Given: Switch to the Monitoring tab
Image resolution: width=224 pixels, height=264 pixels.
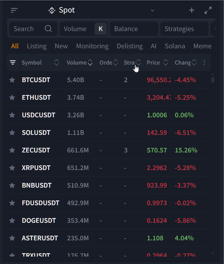Looking at the screenshot, I should pyautogui.click(x=92, y=46).
